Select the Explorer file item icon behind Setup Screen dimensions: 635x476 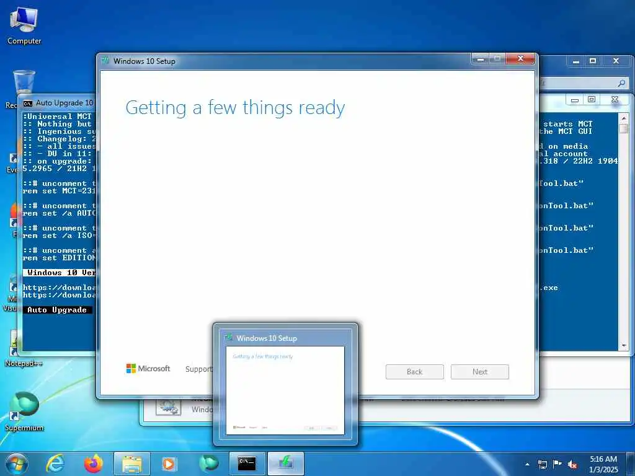click(167, 407)
